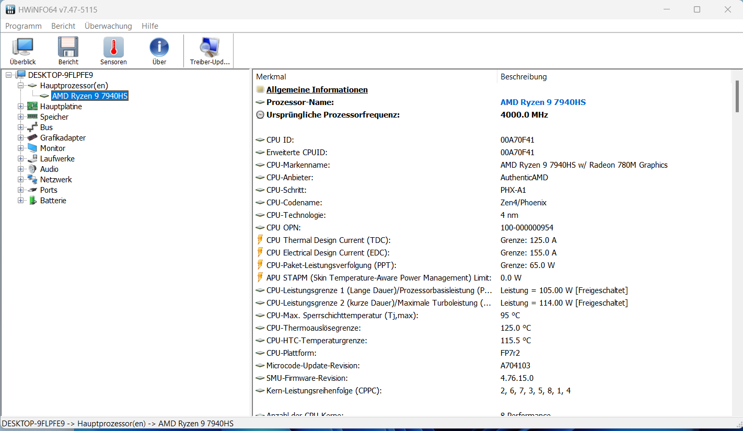Click the lightning icon beside CPU Thermal Design Current
Image resolution: width=743 pixels, height=431 pixels.
tap(260, 240)
